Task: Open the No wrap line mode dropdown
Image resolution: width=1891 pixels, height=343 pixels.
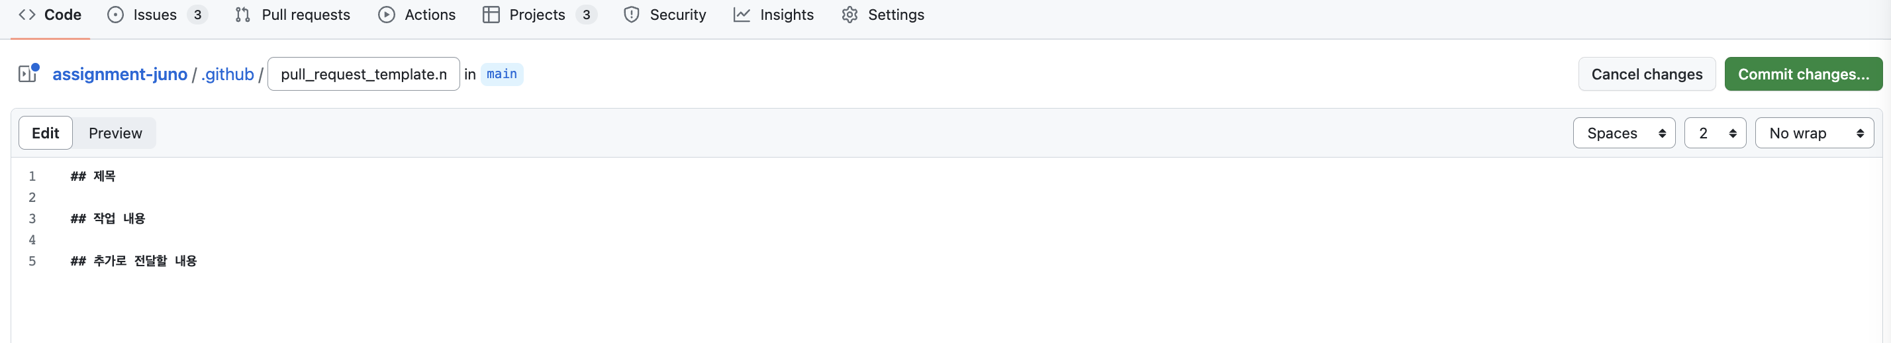Action: (x=1814, y=133)
